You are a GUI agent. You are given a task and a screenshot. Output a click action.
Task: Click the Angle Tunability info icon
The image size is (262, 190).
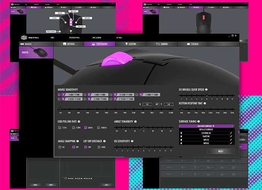[135, 122]
